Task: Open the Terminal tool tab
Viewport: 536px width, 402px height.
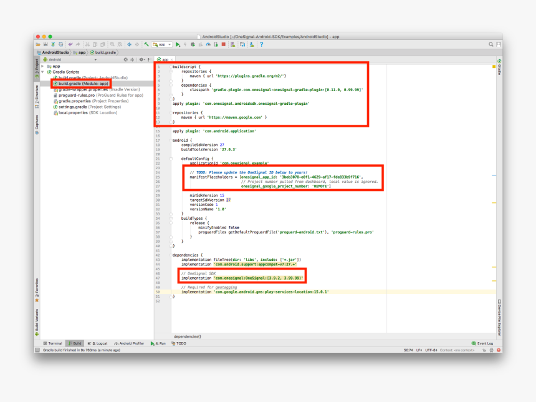Action: [53, 343]
